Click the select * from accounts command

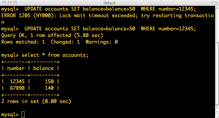coord(55,55)
